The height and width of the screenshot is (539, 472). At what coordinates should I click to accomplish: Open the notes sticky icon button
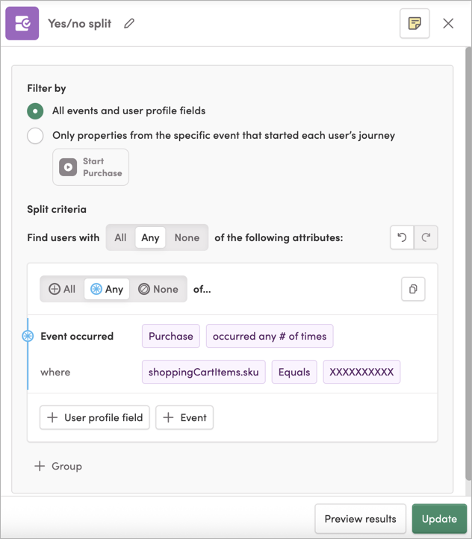(x=414, y=23)
